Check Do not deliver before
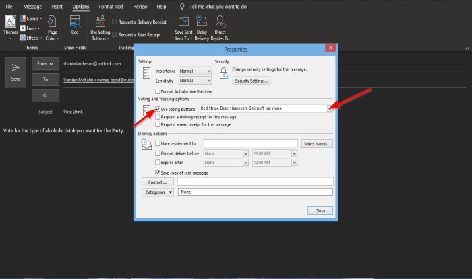 [157, 153]
